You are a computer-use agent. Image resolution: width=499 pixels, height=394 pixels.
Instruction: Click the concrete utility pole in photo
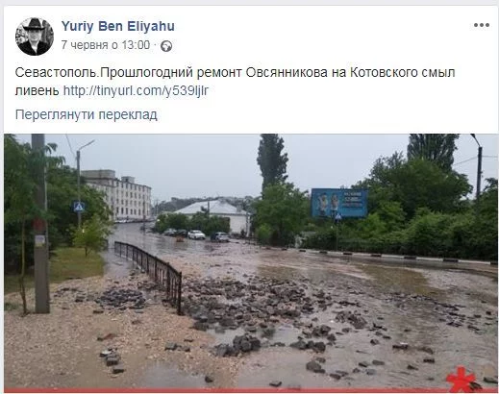(x=40, y=223)
